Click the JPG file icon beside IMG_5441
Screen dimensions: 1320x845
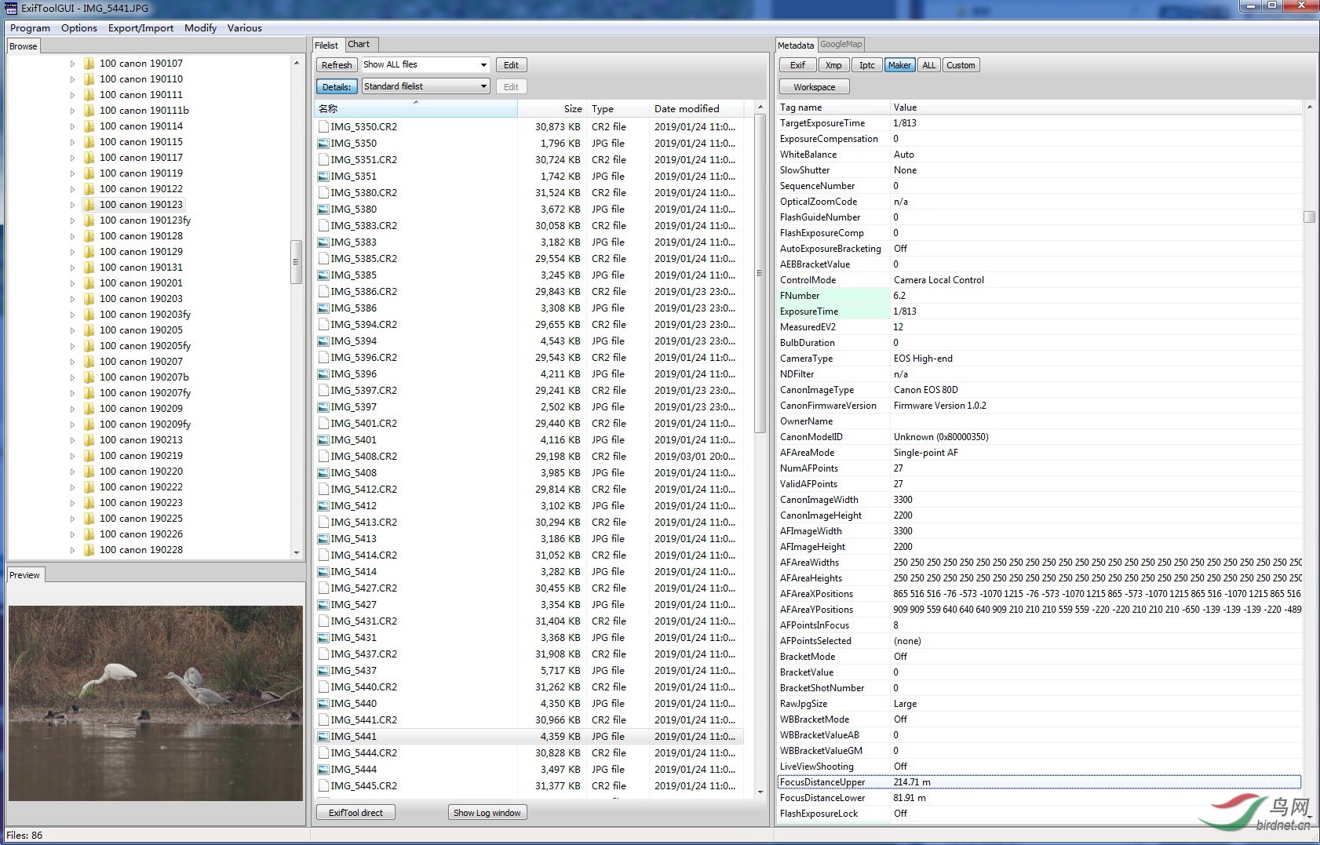[x=323, y=737]
